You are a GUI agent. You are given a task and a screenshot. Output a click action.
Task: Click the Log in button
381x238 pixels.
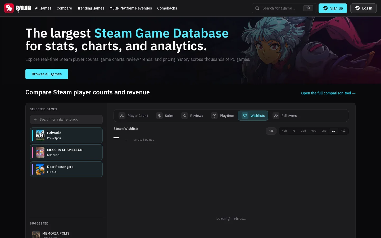[x=364, y=8]
